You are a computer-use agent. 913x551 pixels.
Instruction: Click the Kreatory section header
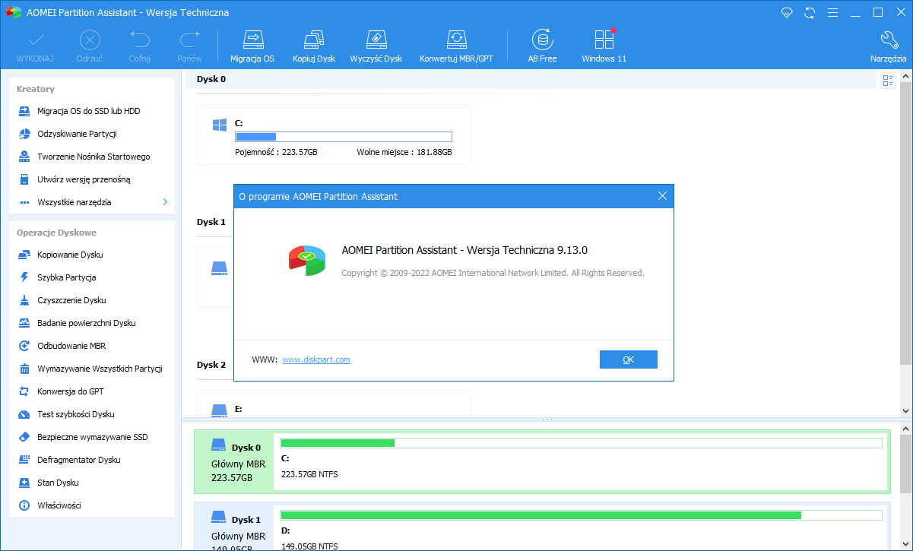tap(36, 89)
